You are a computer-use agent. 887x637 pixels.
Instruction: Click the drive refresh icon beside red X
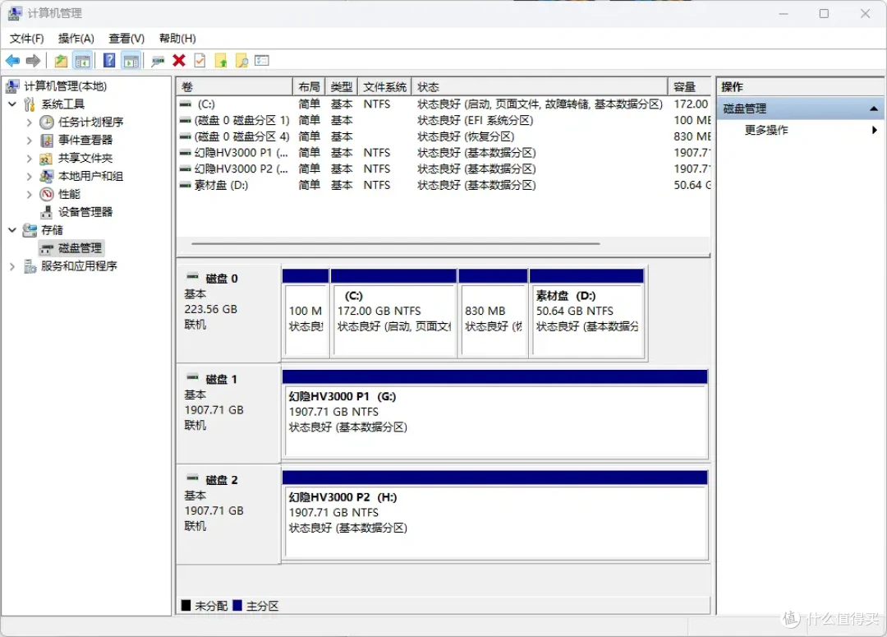(158, 61)
